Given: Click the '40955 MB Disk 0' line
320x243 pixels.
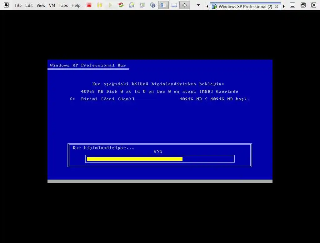Looking at the screenshot, I should coord(160,92).
